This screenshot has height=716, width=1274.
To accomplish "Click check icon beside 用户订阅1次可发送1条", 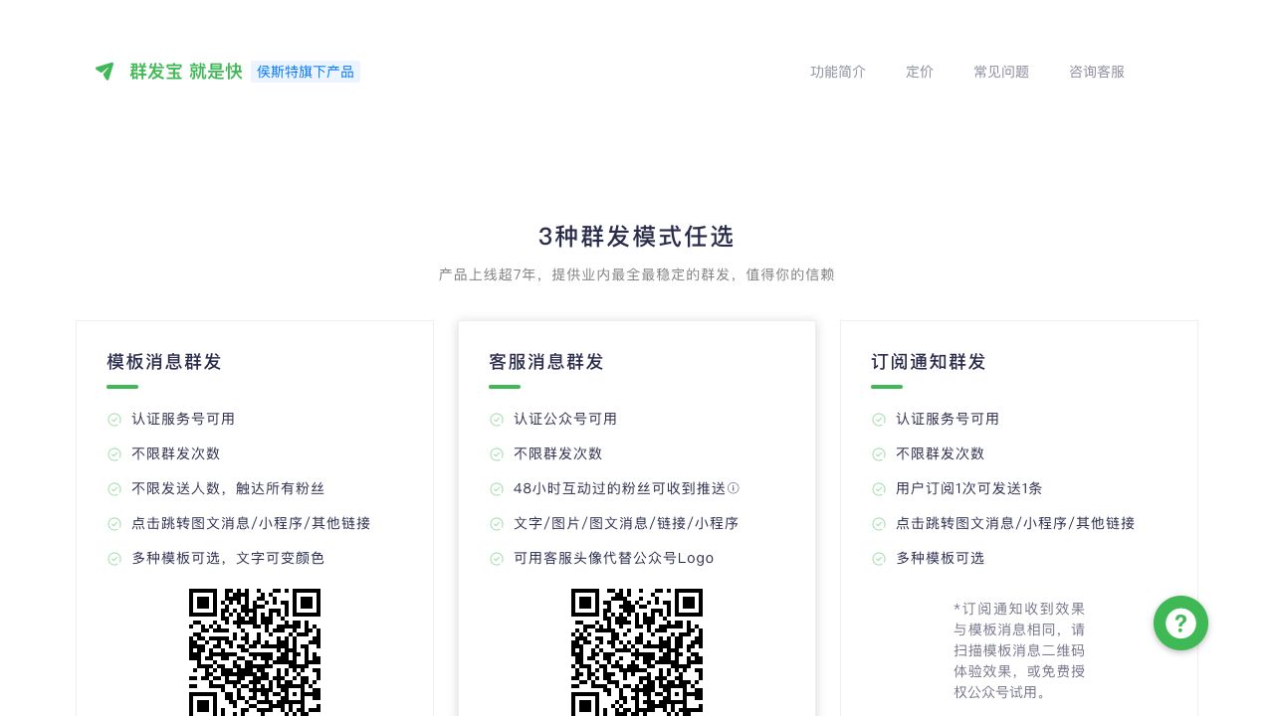I will click(x=879, y=489).
